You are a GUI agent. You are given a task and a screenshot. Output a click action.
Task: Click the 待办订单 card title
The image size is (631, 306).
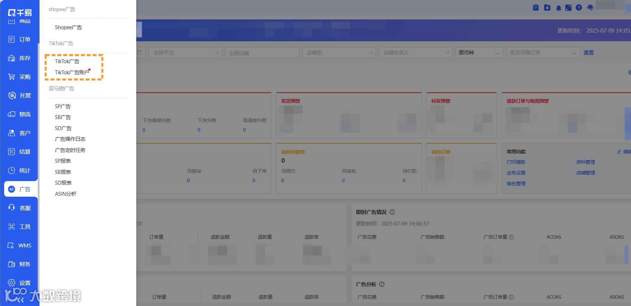click(x=441, y=152)
